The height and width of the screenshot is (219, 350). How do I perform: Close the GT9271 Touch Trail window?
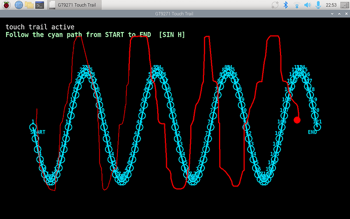[346, 14]
